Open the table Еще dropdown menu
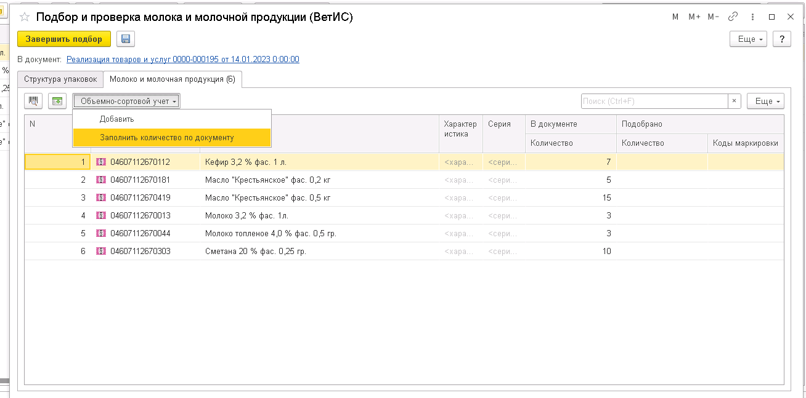The height and width of the screenshot is (398, 806). pos(765,101)
